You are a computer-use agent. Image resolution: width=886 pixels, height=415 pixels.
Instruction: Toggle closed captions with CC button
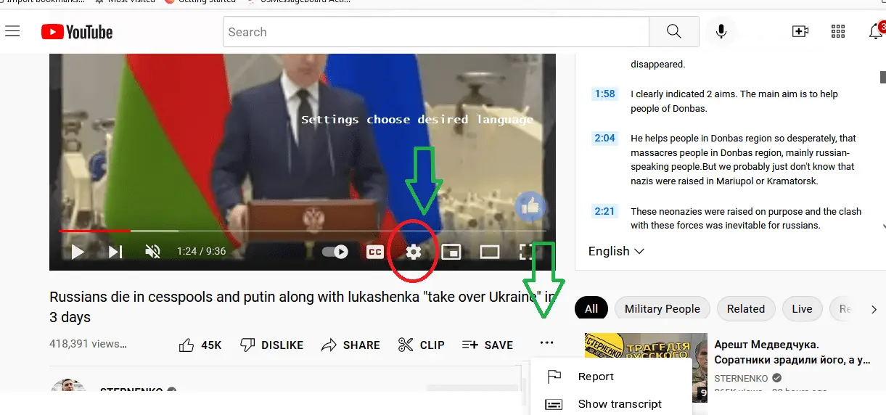tap(375, 252)
